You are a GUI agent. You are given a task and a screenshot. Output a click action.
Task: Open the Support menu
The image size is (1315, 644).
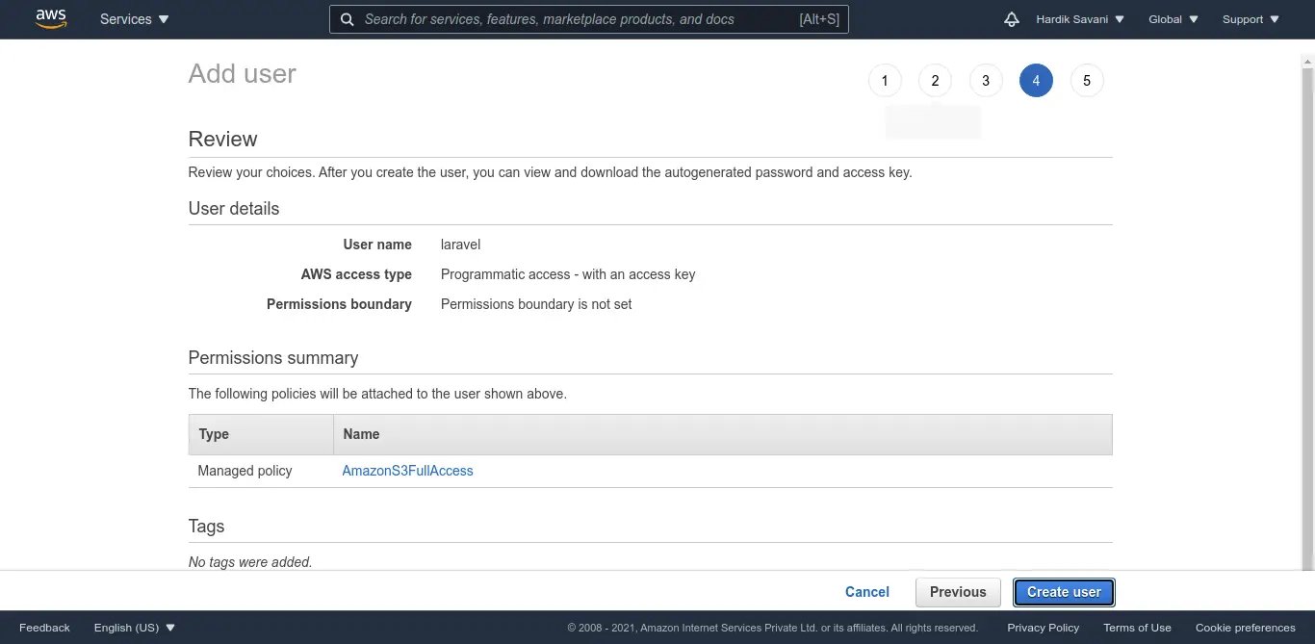(x=1251, y=19)
